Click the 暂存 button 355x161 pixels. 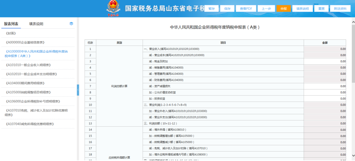tap(212, 9)
